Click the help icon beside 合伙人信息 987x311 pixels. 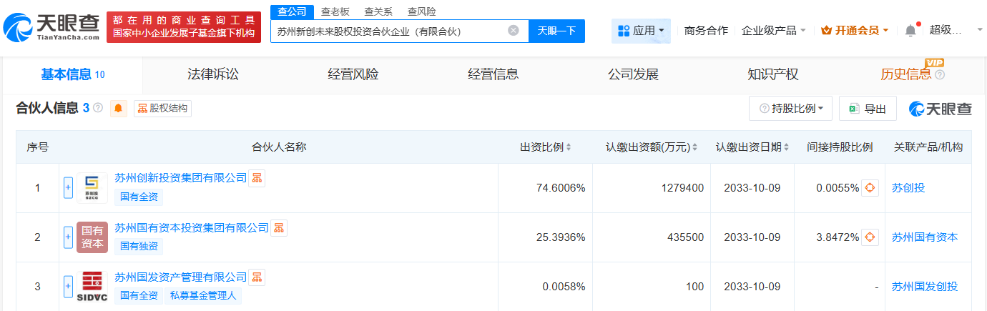point(98,109)
